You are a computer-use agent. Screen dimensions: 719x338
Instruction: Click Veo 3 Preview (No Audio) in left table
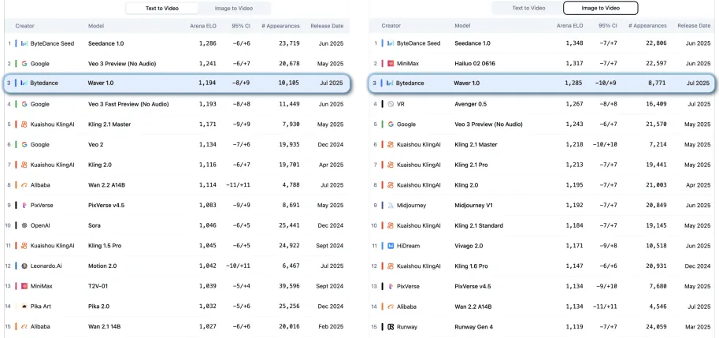click(122, 64)
